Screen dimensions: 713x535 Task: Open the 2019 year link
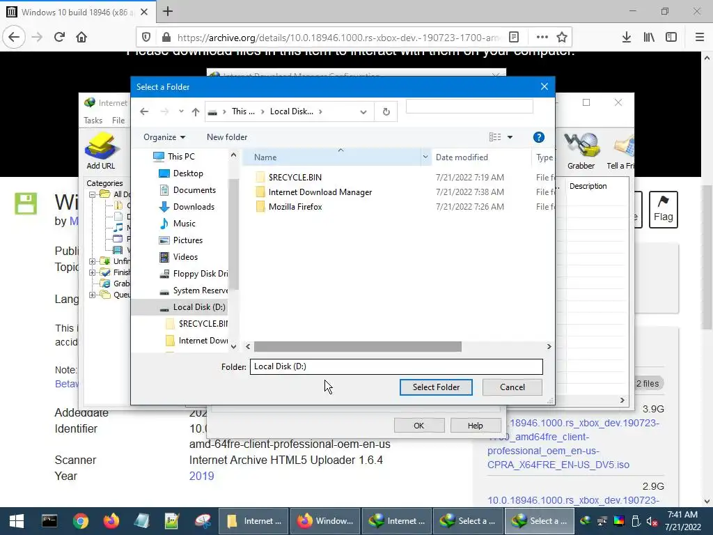(201, 476)
